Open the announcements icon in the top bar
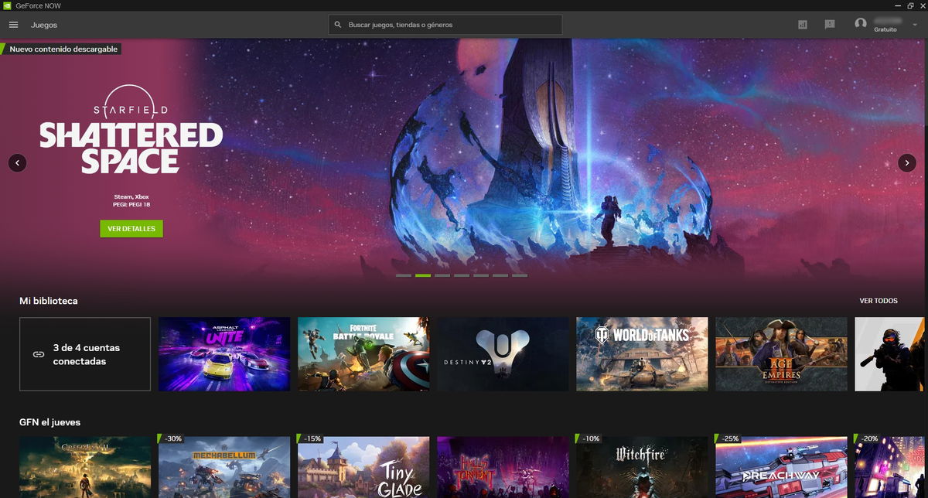The image size is (928, 498). [830, 24]
